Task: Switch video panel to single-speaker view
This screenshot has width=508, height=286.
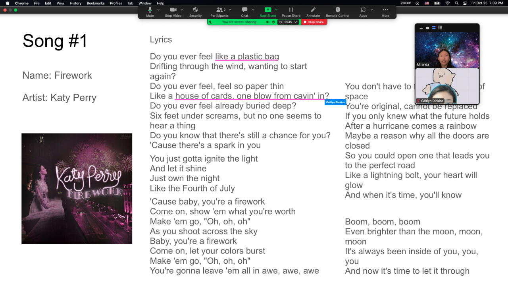Action: 427,28
